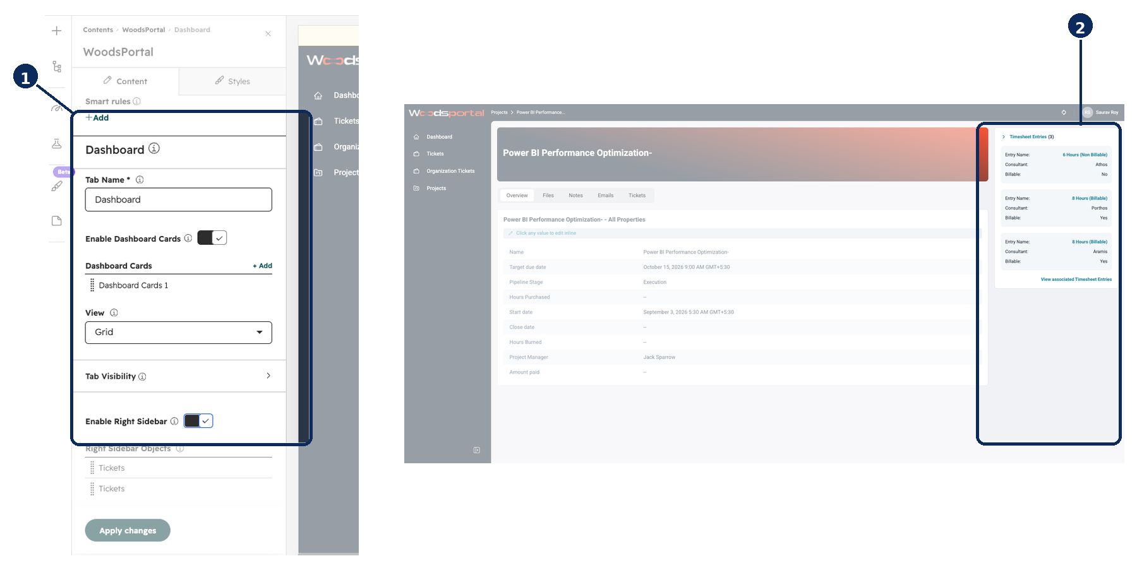Add a new smart rule
The width and height of the screenshot is (1137, 568).
(x=97, y=118)
